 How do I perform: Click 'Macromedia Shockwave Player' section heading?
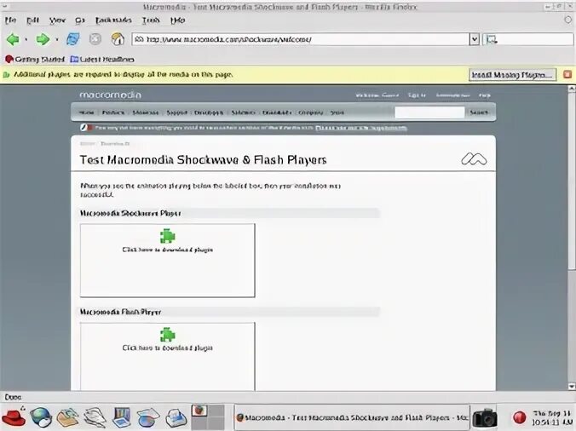130,213
